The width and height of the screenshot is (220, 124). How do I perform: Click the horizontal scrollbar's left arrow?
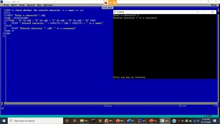2,103
